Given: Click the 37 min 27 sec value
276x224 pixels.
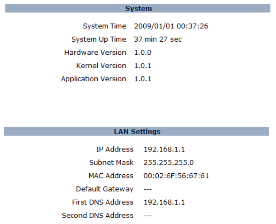Looking at the screenshot, I should tap(158, 39).
